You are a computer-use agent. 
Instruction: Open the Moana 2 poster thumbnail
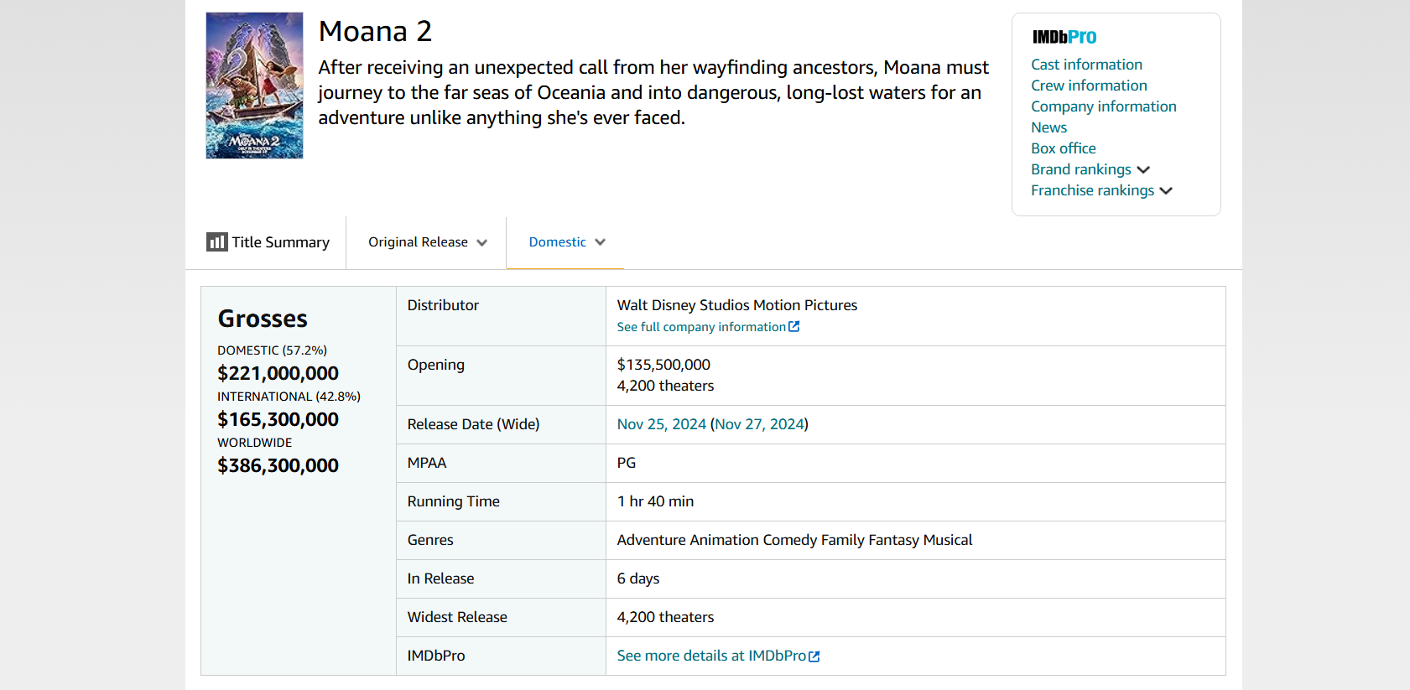(x=255, y=86)
